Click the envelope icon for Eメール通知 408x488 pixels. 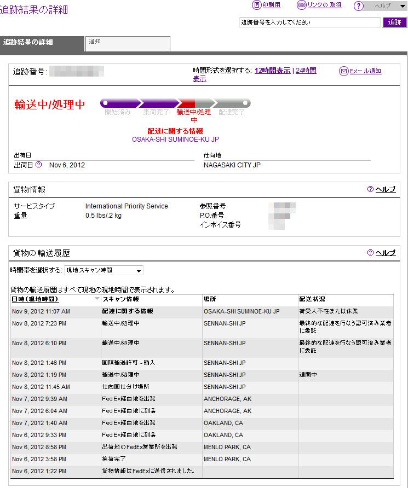pos(343,71)
